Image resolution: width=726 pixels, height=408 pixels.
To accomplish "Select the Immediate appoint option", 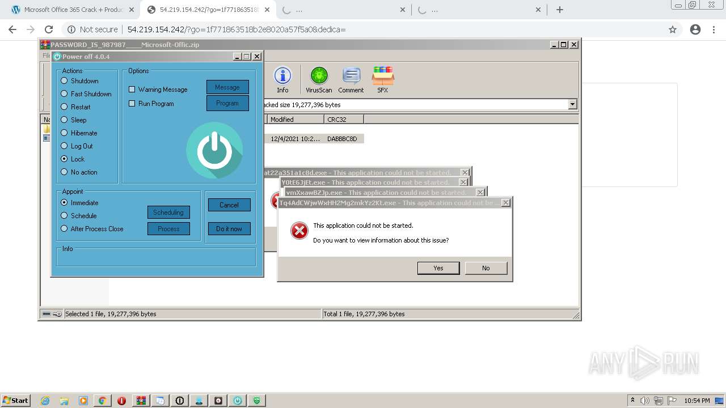I will [64, 203].
